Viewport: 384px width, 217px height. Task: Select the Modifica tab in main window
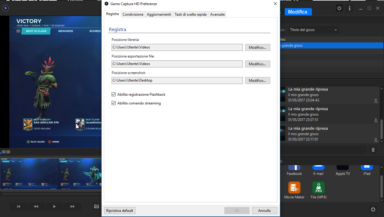[298, 12]
